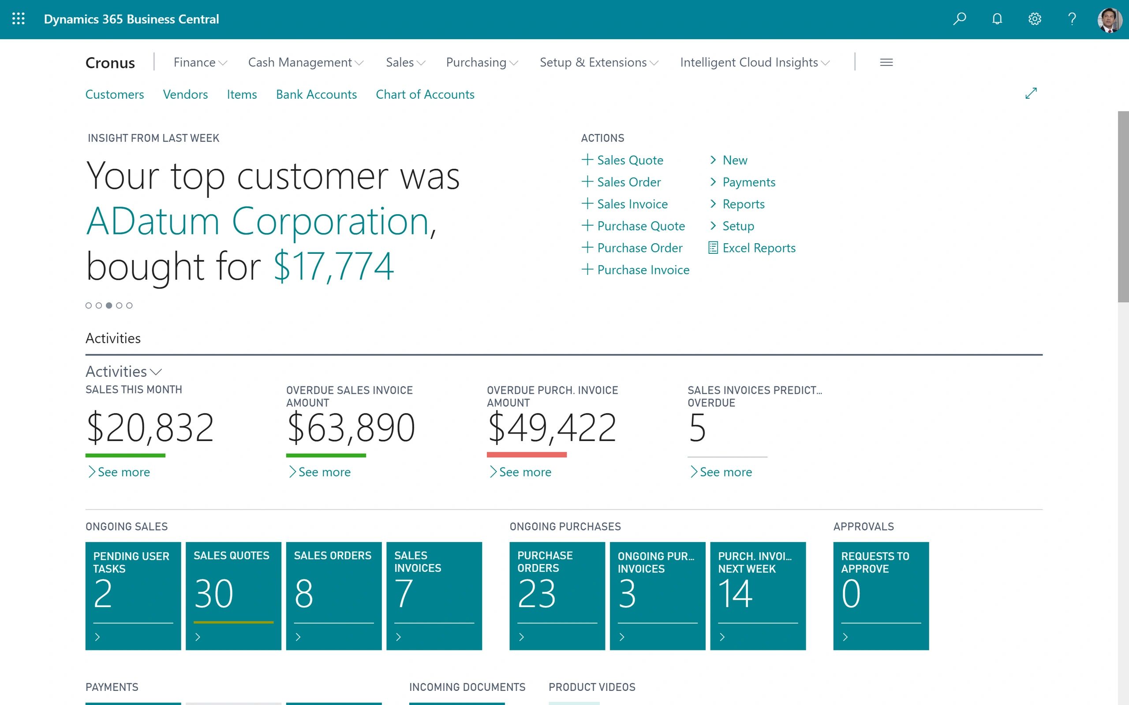Open the Cash Management menu
This screenshot has height=705, width=1129.
coord(305,63)
